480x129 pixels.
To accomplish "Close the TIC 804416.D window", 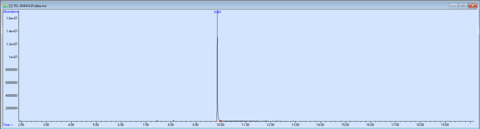I will (473, 6).
